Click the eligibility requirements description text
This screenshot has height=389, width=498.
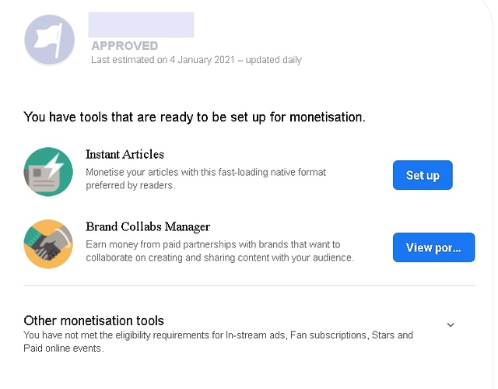(x=218, y=342)
